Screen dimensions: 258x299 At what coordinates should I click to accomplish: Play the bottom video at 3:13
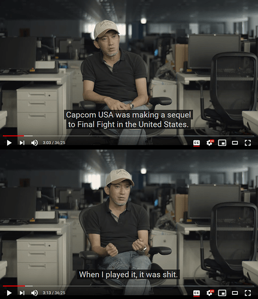pyautogui.click(x=9, y=293)
